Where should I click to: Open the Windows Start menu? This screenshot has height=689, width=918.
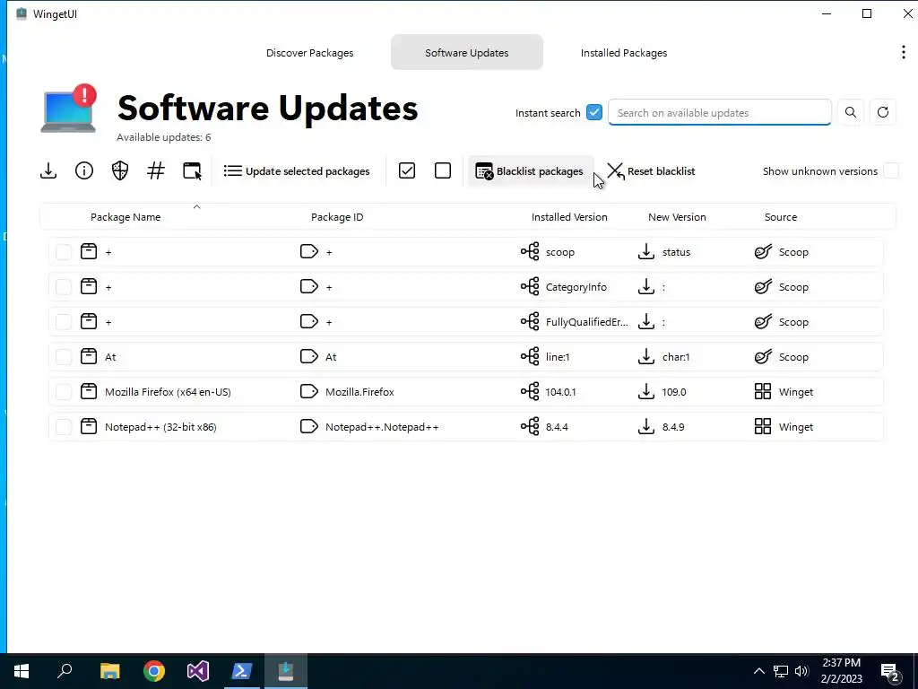[x=22, y=671]
